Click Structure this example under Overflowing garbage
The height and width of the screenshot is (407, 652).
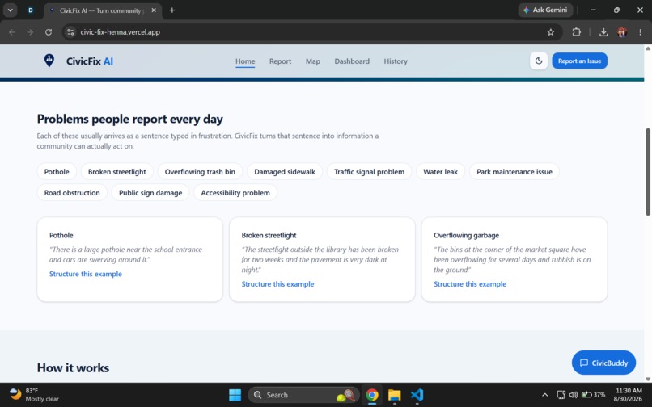pyautogui.click(x=470, y=284)
